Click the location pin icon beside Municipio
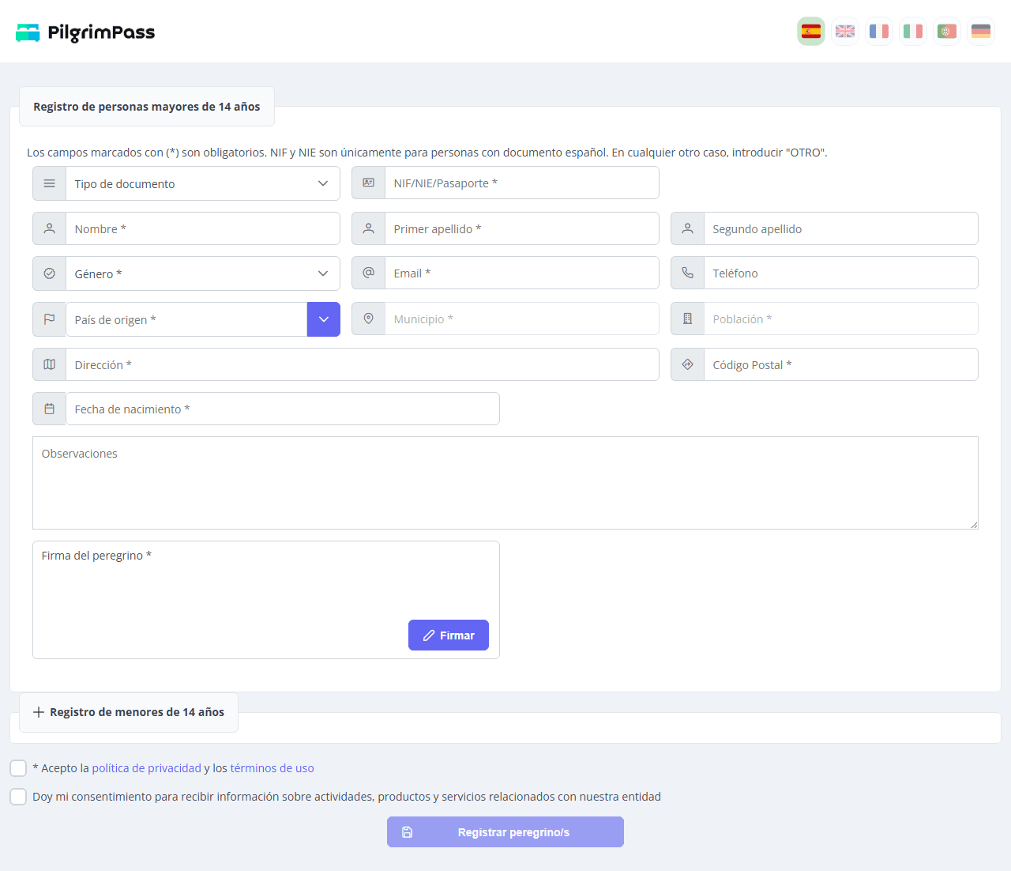This screenshot has height=871, width=1011. [368, 319]
